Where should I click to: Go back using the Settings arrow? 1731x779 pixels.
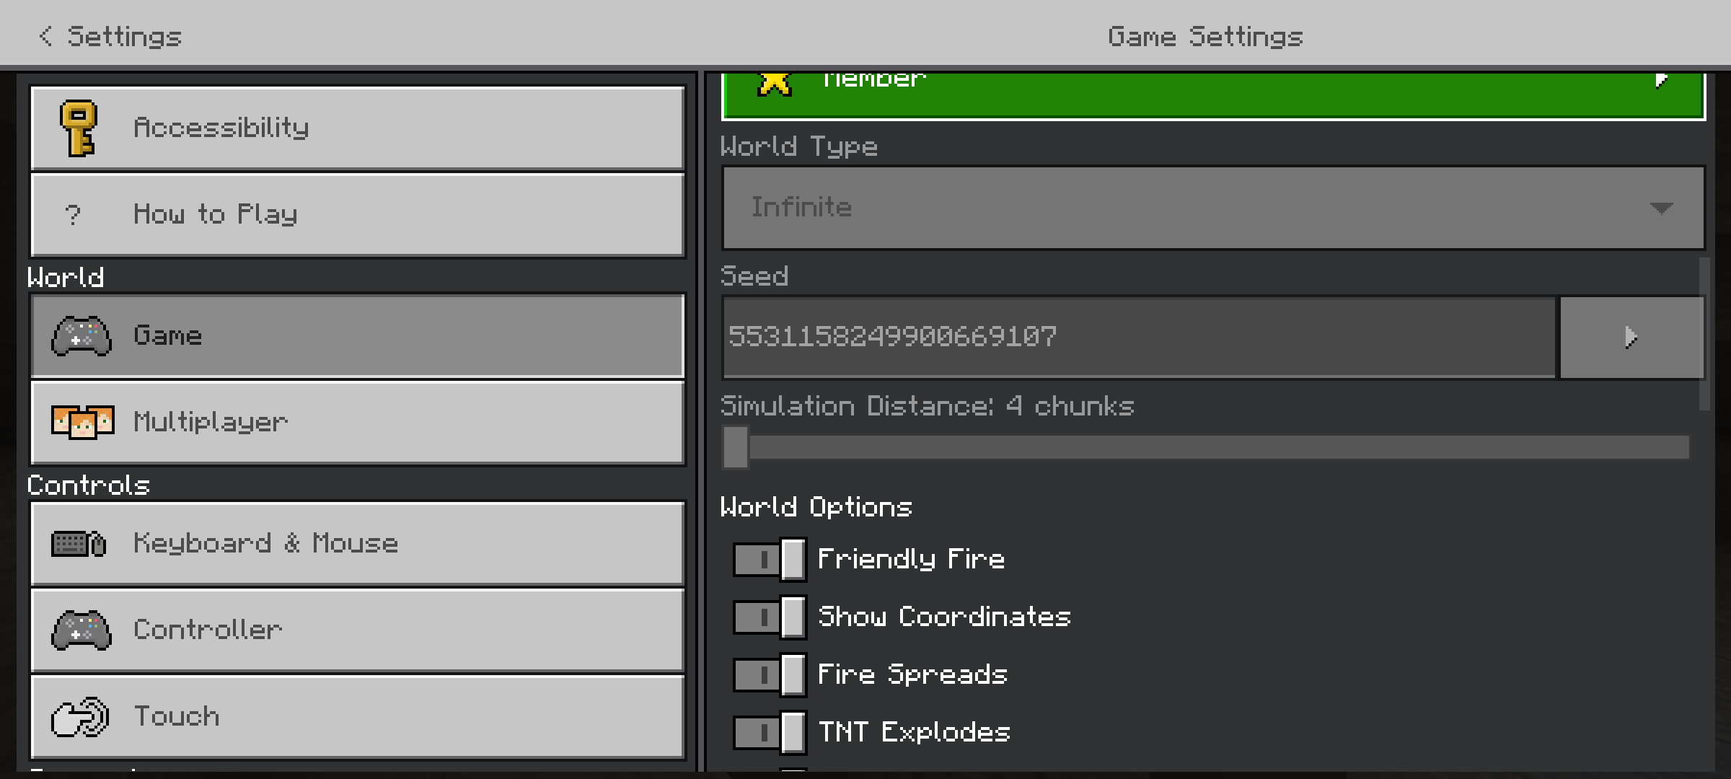46,36
